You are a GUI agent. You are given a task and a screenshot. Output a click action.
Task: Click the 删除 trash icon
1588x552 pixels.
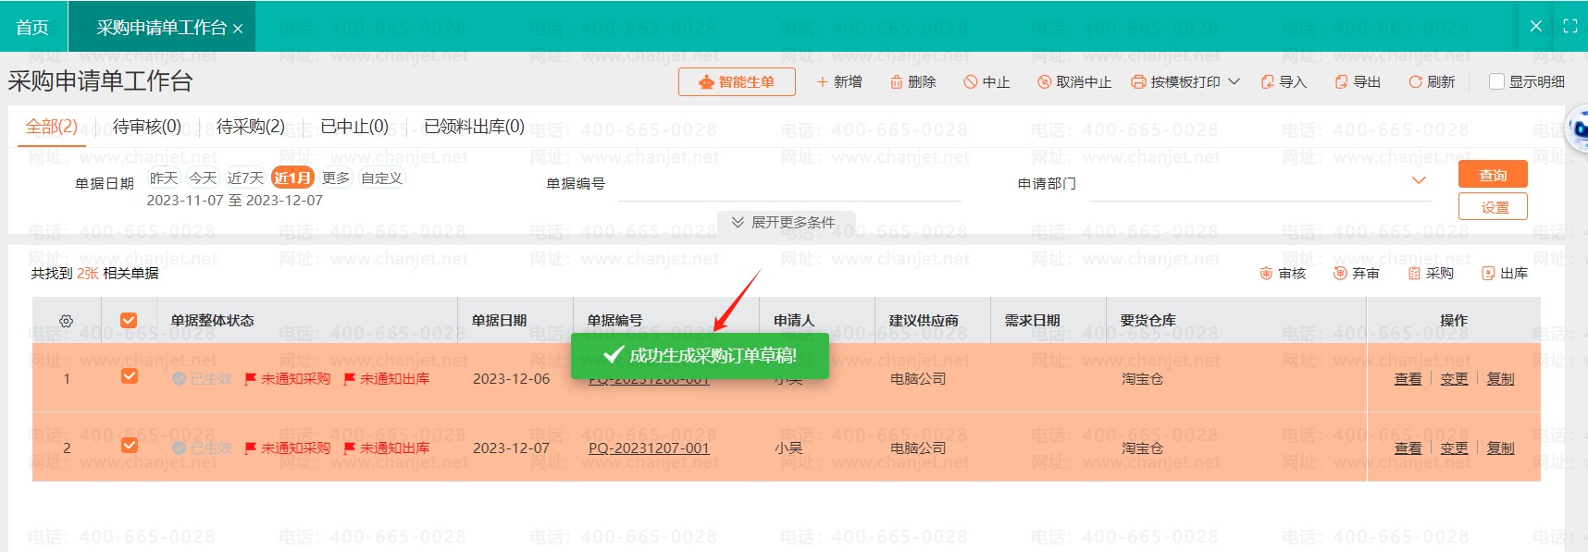[x=896, y=82]
